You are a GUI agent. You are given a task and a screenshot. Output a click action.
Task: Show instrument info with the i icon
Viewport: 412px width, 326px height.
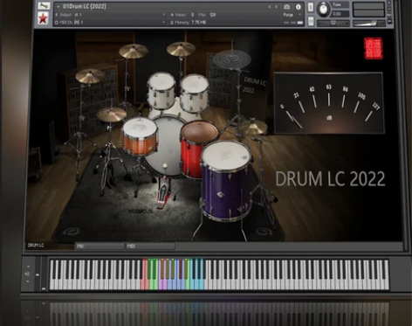[x=299, y=7]
